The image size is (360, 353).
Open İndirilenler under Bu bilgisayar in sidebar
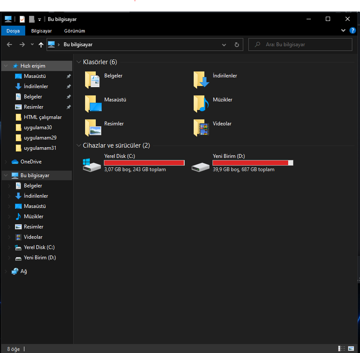click(36, 196)
